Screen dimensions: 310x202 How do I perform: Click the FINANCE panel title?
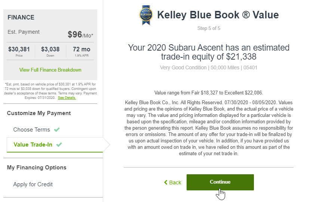(x=21, y=18)
